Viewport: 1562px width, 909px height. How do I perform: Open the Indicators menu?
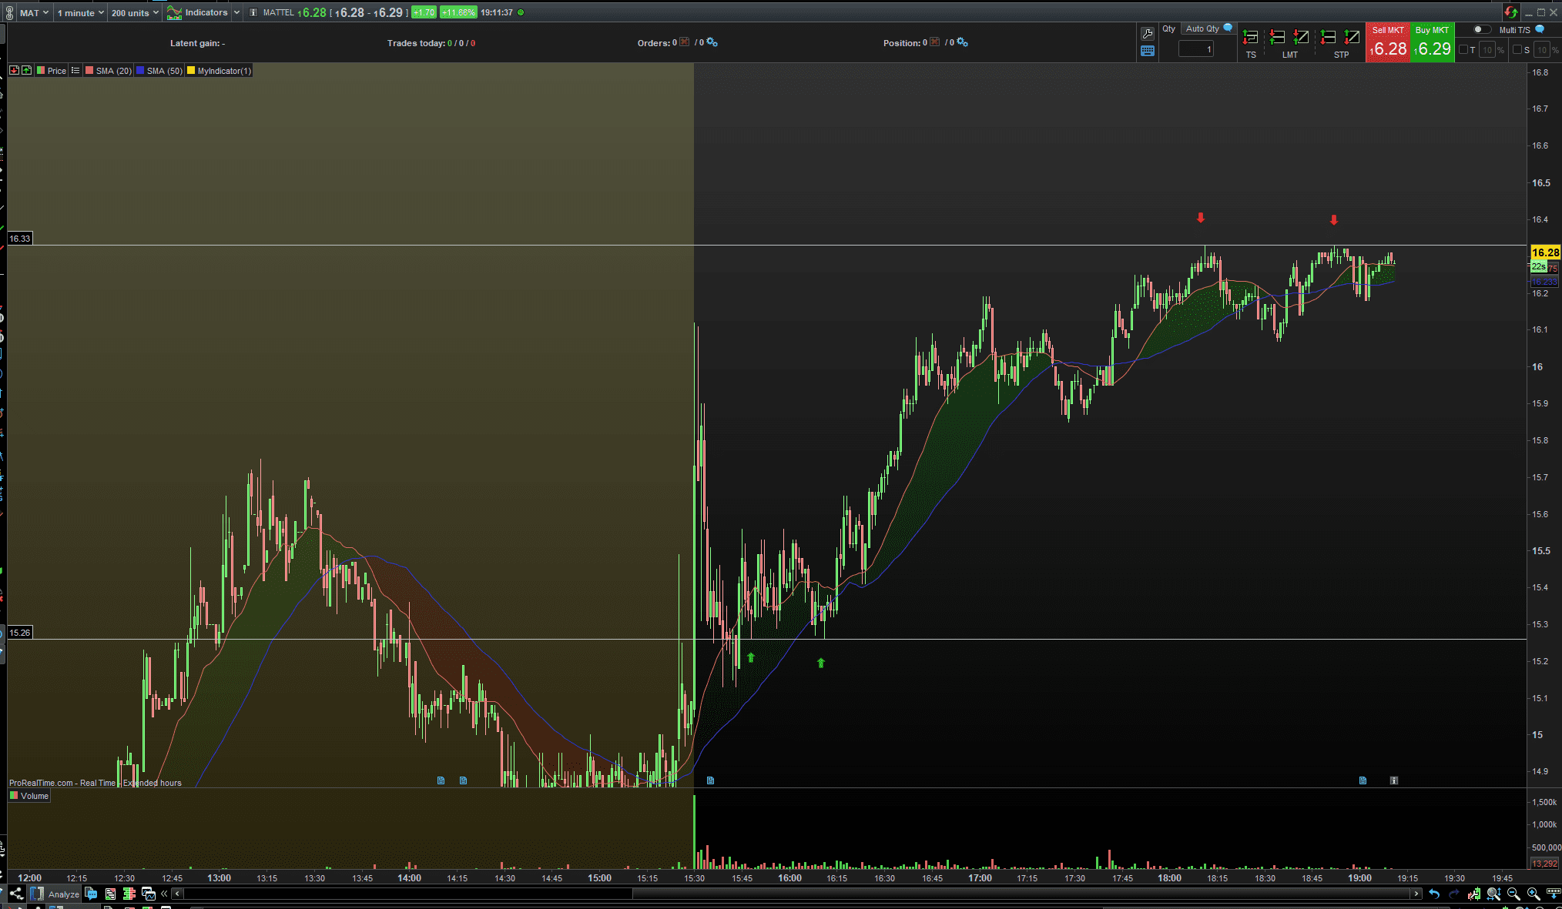[x=203, y=12]
